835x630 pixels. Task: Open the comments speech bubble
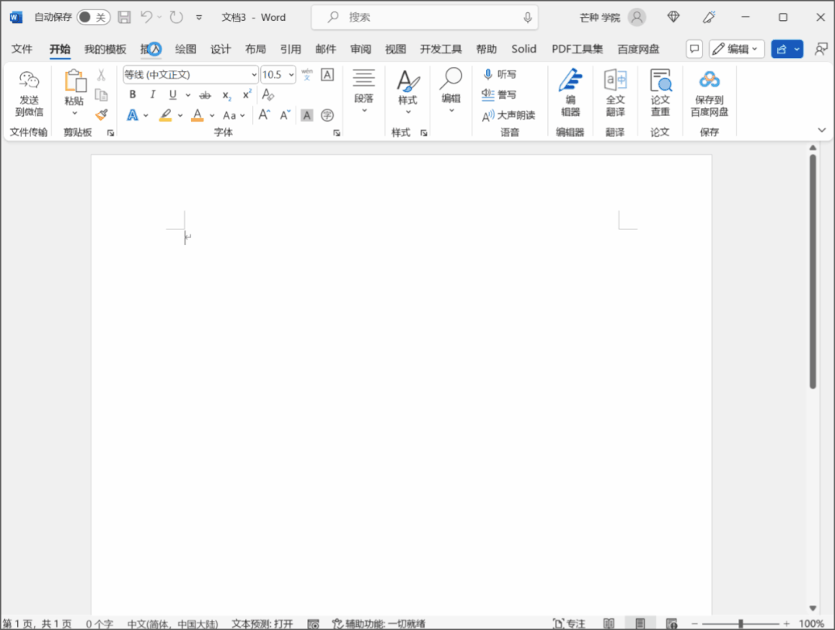pyautogui.click(x=694, y=49)
